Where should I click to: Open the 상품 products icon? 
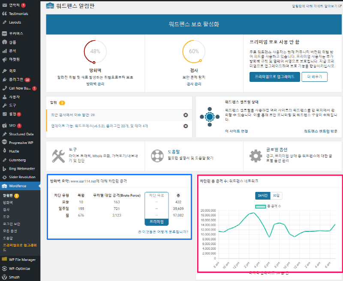point(4,42)
